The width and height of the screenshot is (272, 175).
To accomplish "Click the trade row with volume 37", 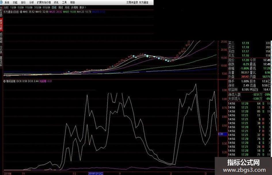I will click(x=250, y=135).
